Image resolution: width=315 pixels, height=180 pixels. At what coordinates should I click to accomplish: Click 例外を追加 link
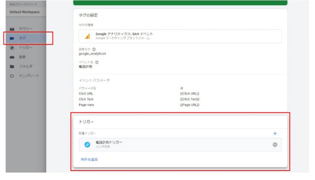(89, 159)
